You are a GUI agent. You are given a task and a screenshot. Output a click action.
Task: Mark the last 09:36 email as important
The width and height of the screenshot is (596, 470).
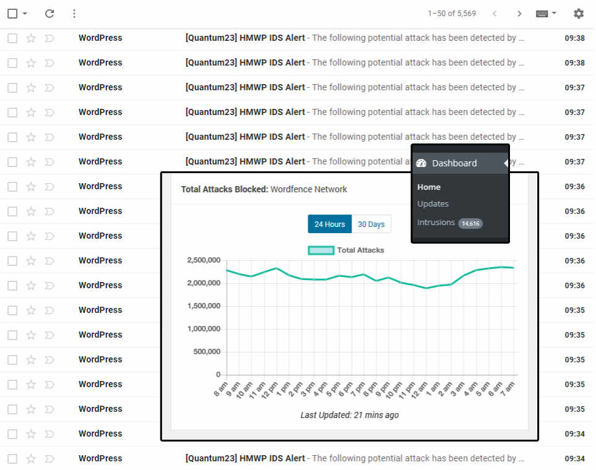[x=50, y=285]
